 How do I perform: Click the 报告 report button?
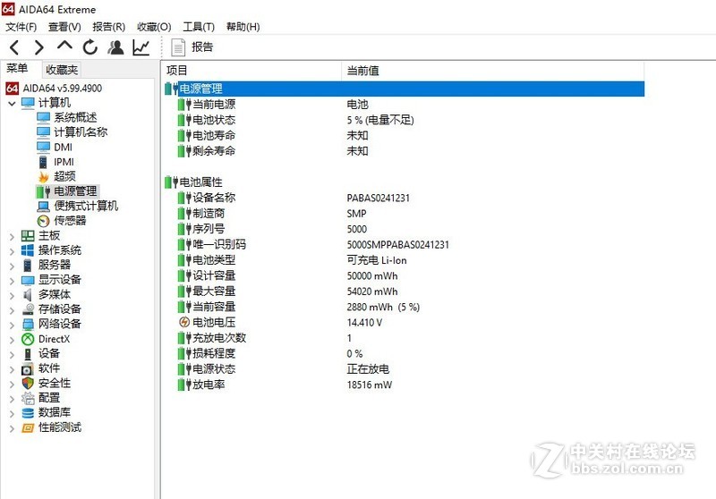coord(192,47)
